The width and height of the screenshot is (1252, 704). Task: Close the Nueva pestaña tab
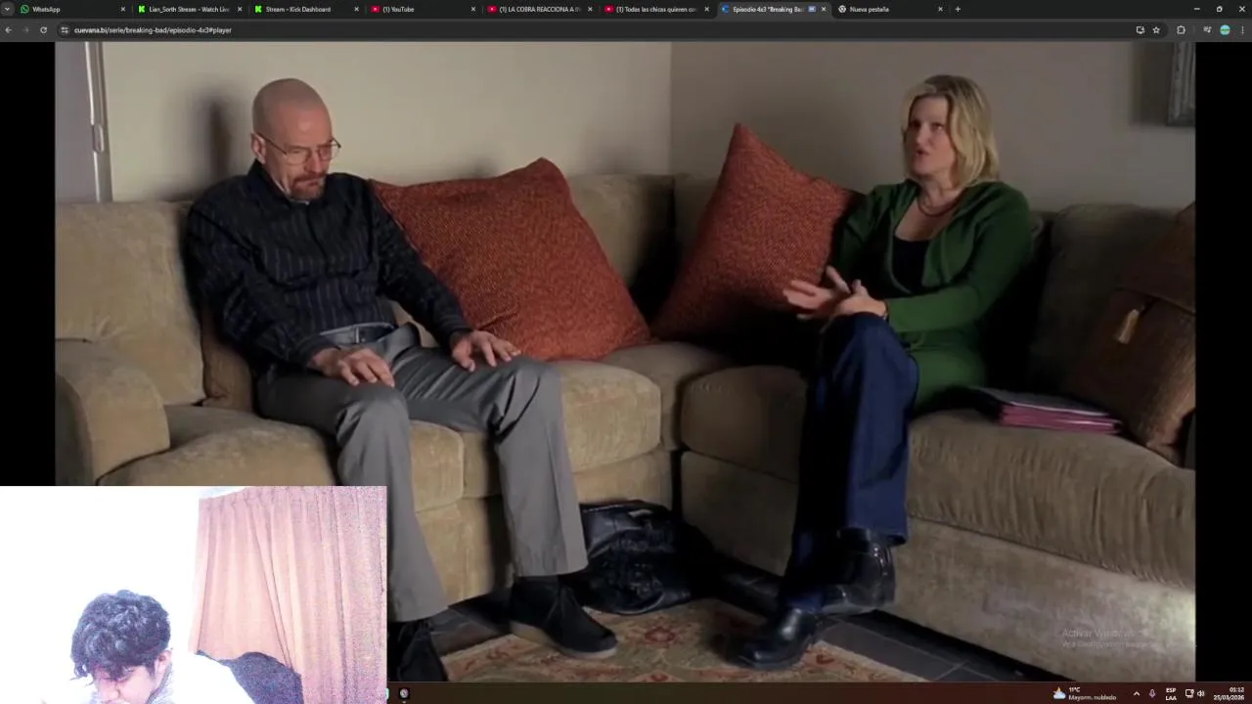[940, 9]
